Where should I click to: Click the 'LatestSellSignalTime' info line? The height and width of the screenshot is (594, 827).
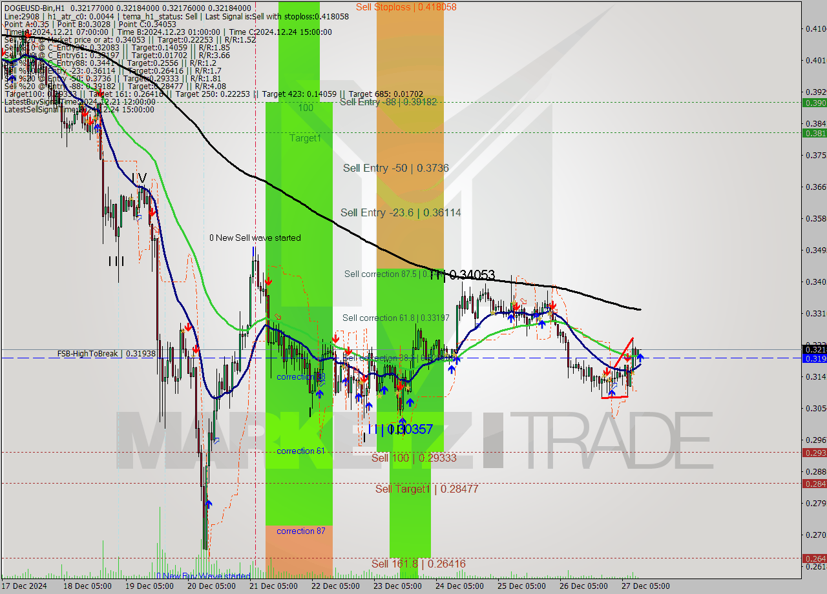[x=79, y=109]
